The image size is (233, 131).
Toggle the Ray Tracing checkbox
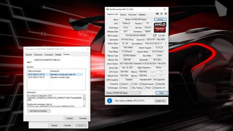pyautogui.click(x=131, y=88)
